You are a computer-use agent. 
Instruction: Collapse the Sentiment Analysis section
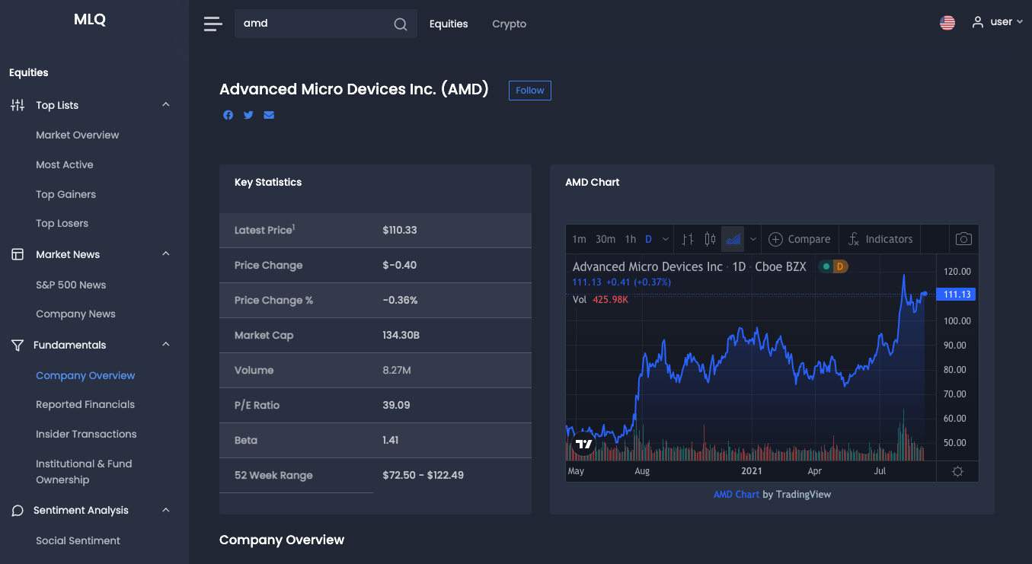click(166, 511)
